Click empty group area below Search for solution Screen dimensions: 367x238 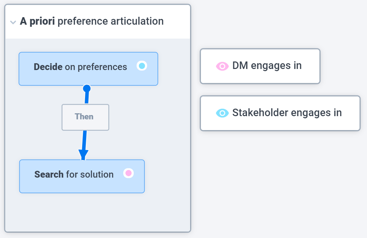coord(98,212)
